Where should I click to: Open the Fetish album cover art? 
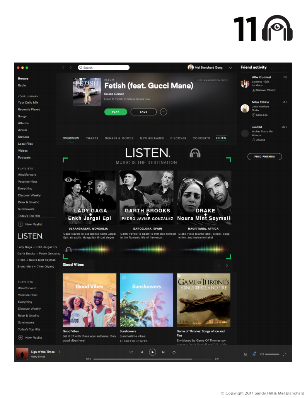pos(87,92)
